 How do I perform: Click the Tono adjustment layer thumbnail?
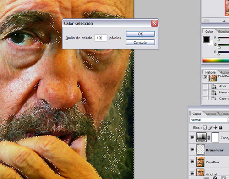click(201, 137)
